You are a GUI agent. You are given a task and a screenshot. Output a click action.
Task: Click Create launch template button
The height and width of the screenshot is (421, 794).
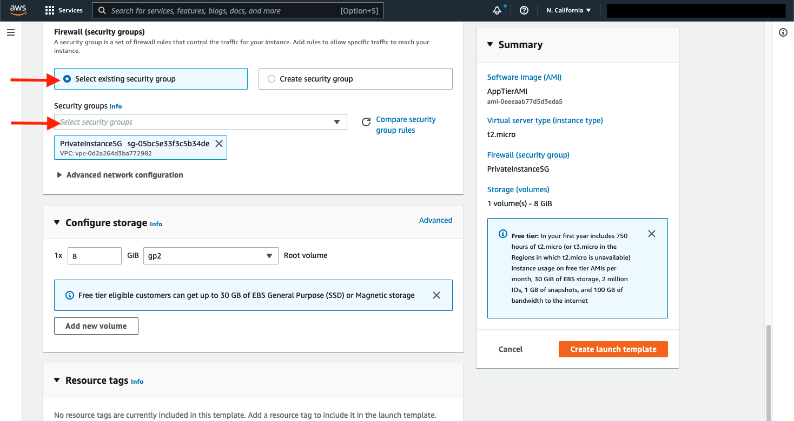coord(613,349)
